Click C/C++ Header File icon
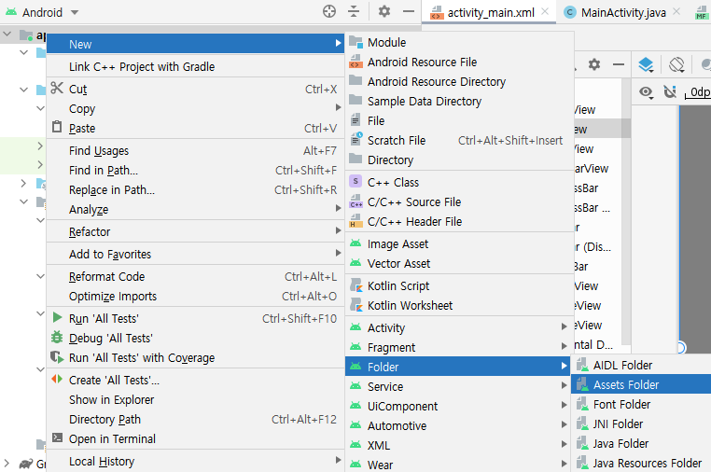Viewport: 711px width, 472px height. (355, 221)
